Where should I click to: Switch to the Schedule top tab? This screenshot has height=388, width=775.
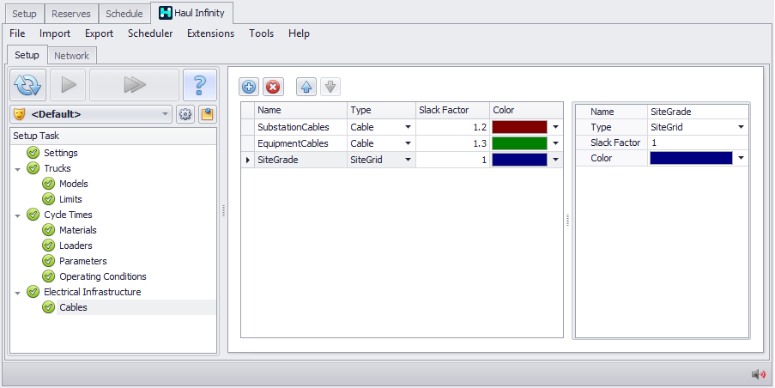(x=124, y=14)
